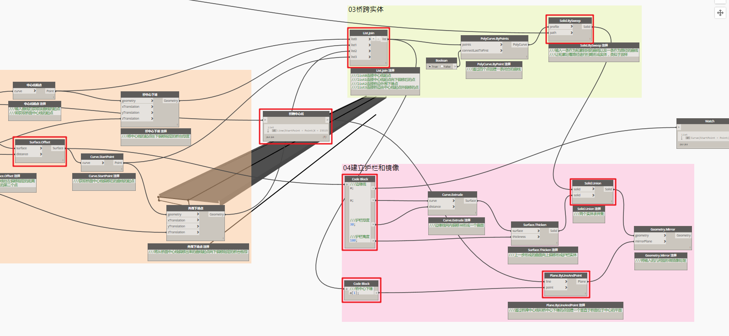Click the thickness port chevron of Surface.Thicken
Viewport: 729px width, 336px height.
tap(538, 237)
